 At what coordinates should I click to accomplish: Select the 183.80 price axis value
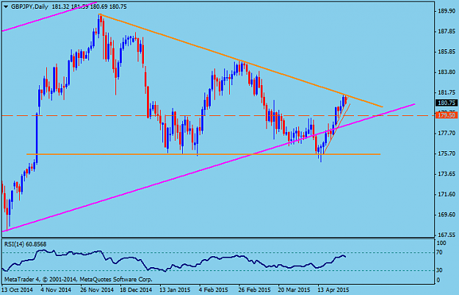tap(447, 72)
